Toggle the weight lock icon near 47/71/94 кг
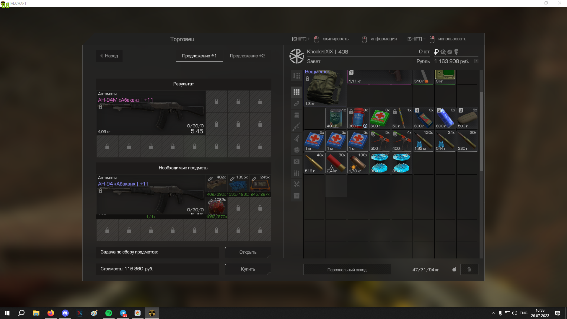567x319 pixels. point(454,269)
